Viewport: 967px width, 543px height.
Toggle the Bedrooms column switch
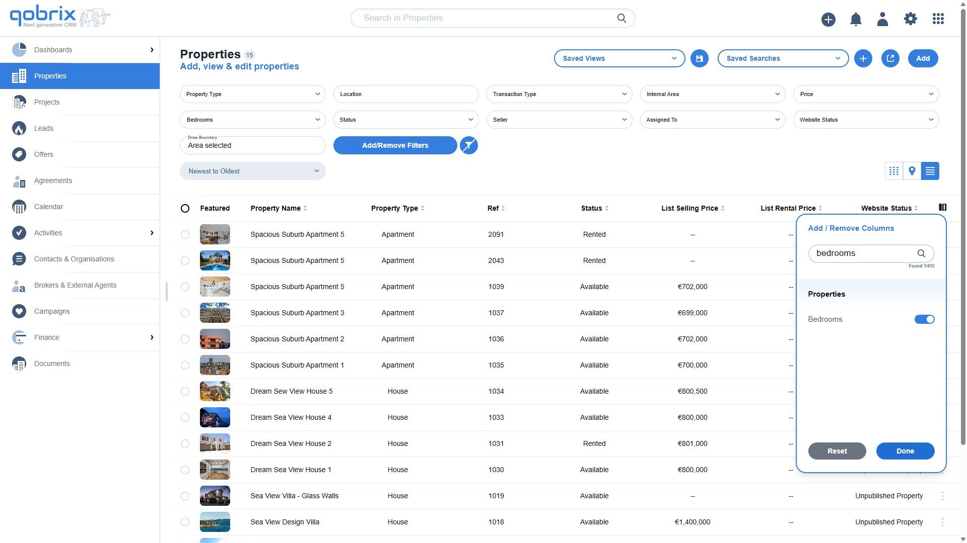pos(924,319)
